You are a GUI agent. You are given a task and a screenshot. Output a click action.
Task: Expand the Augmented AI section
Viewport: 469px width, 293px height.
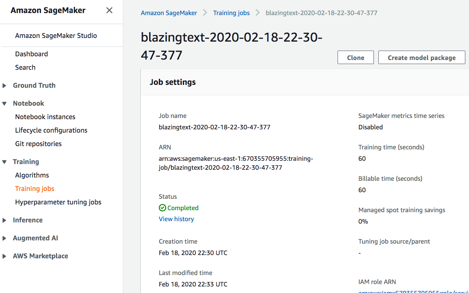click(4, 238)
